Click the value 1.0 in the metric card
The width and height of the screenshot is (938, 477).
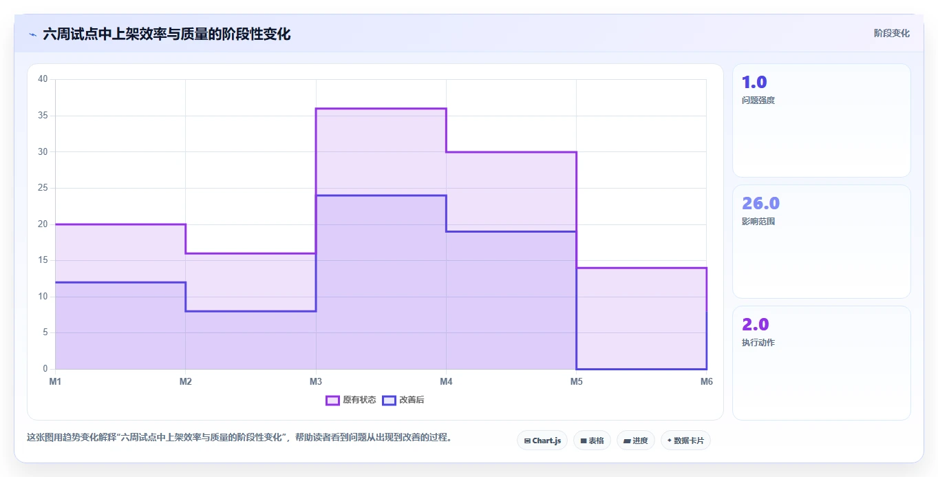coord(754,83)
